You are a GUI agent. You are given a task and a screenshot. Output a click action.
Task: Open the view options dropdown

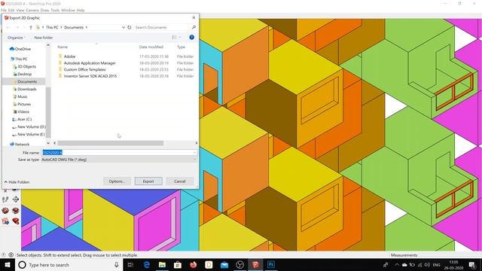[x=180, y=37]
